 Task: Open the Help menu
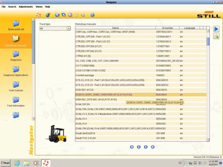coord(48,7)
